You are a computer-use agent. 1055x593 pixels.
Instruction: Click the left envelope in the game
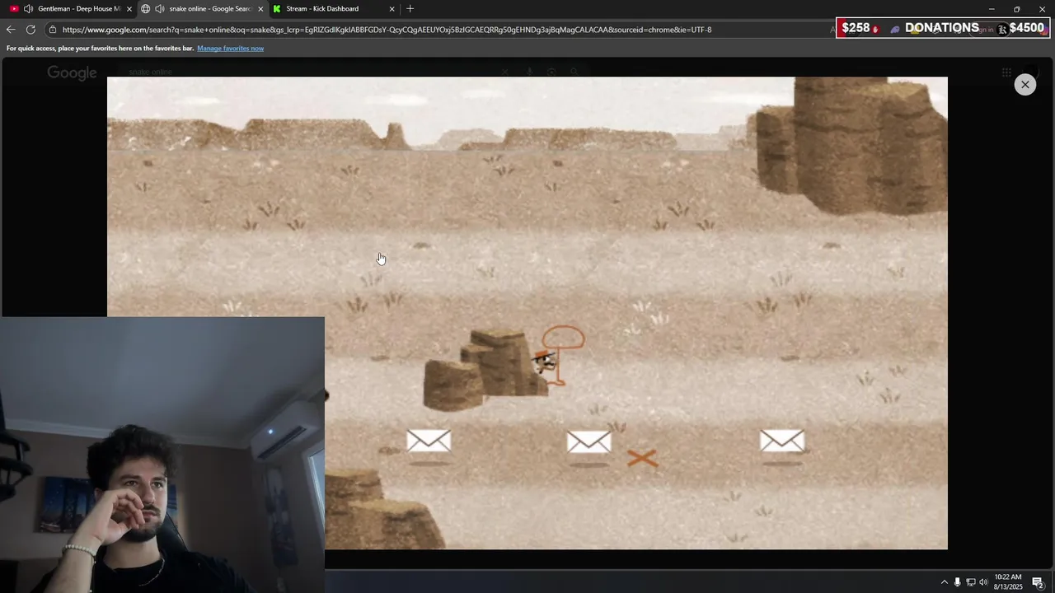429,441
